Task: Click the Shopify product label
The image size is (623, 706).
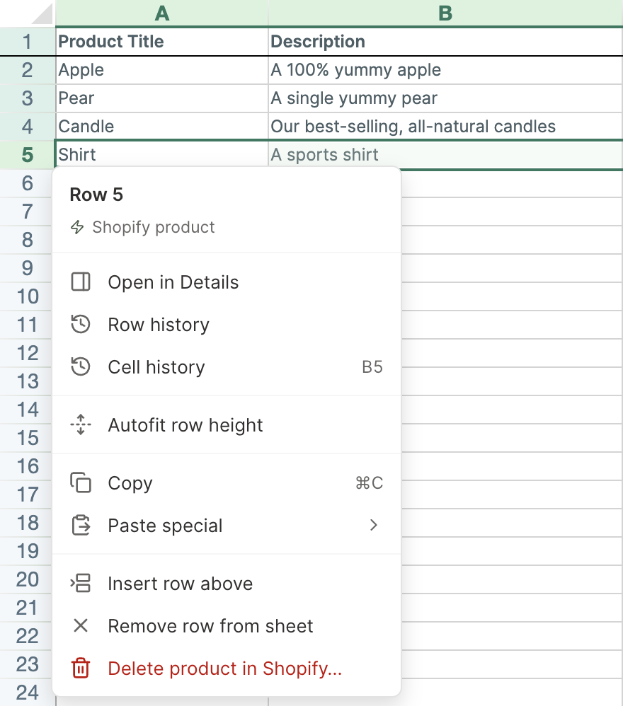Action: 153,227
